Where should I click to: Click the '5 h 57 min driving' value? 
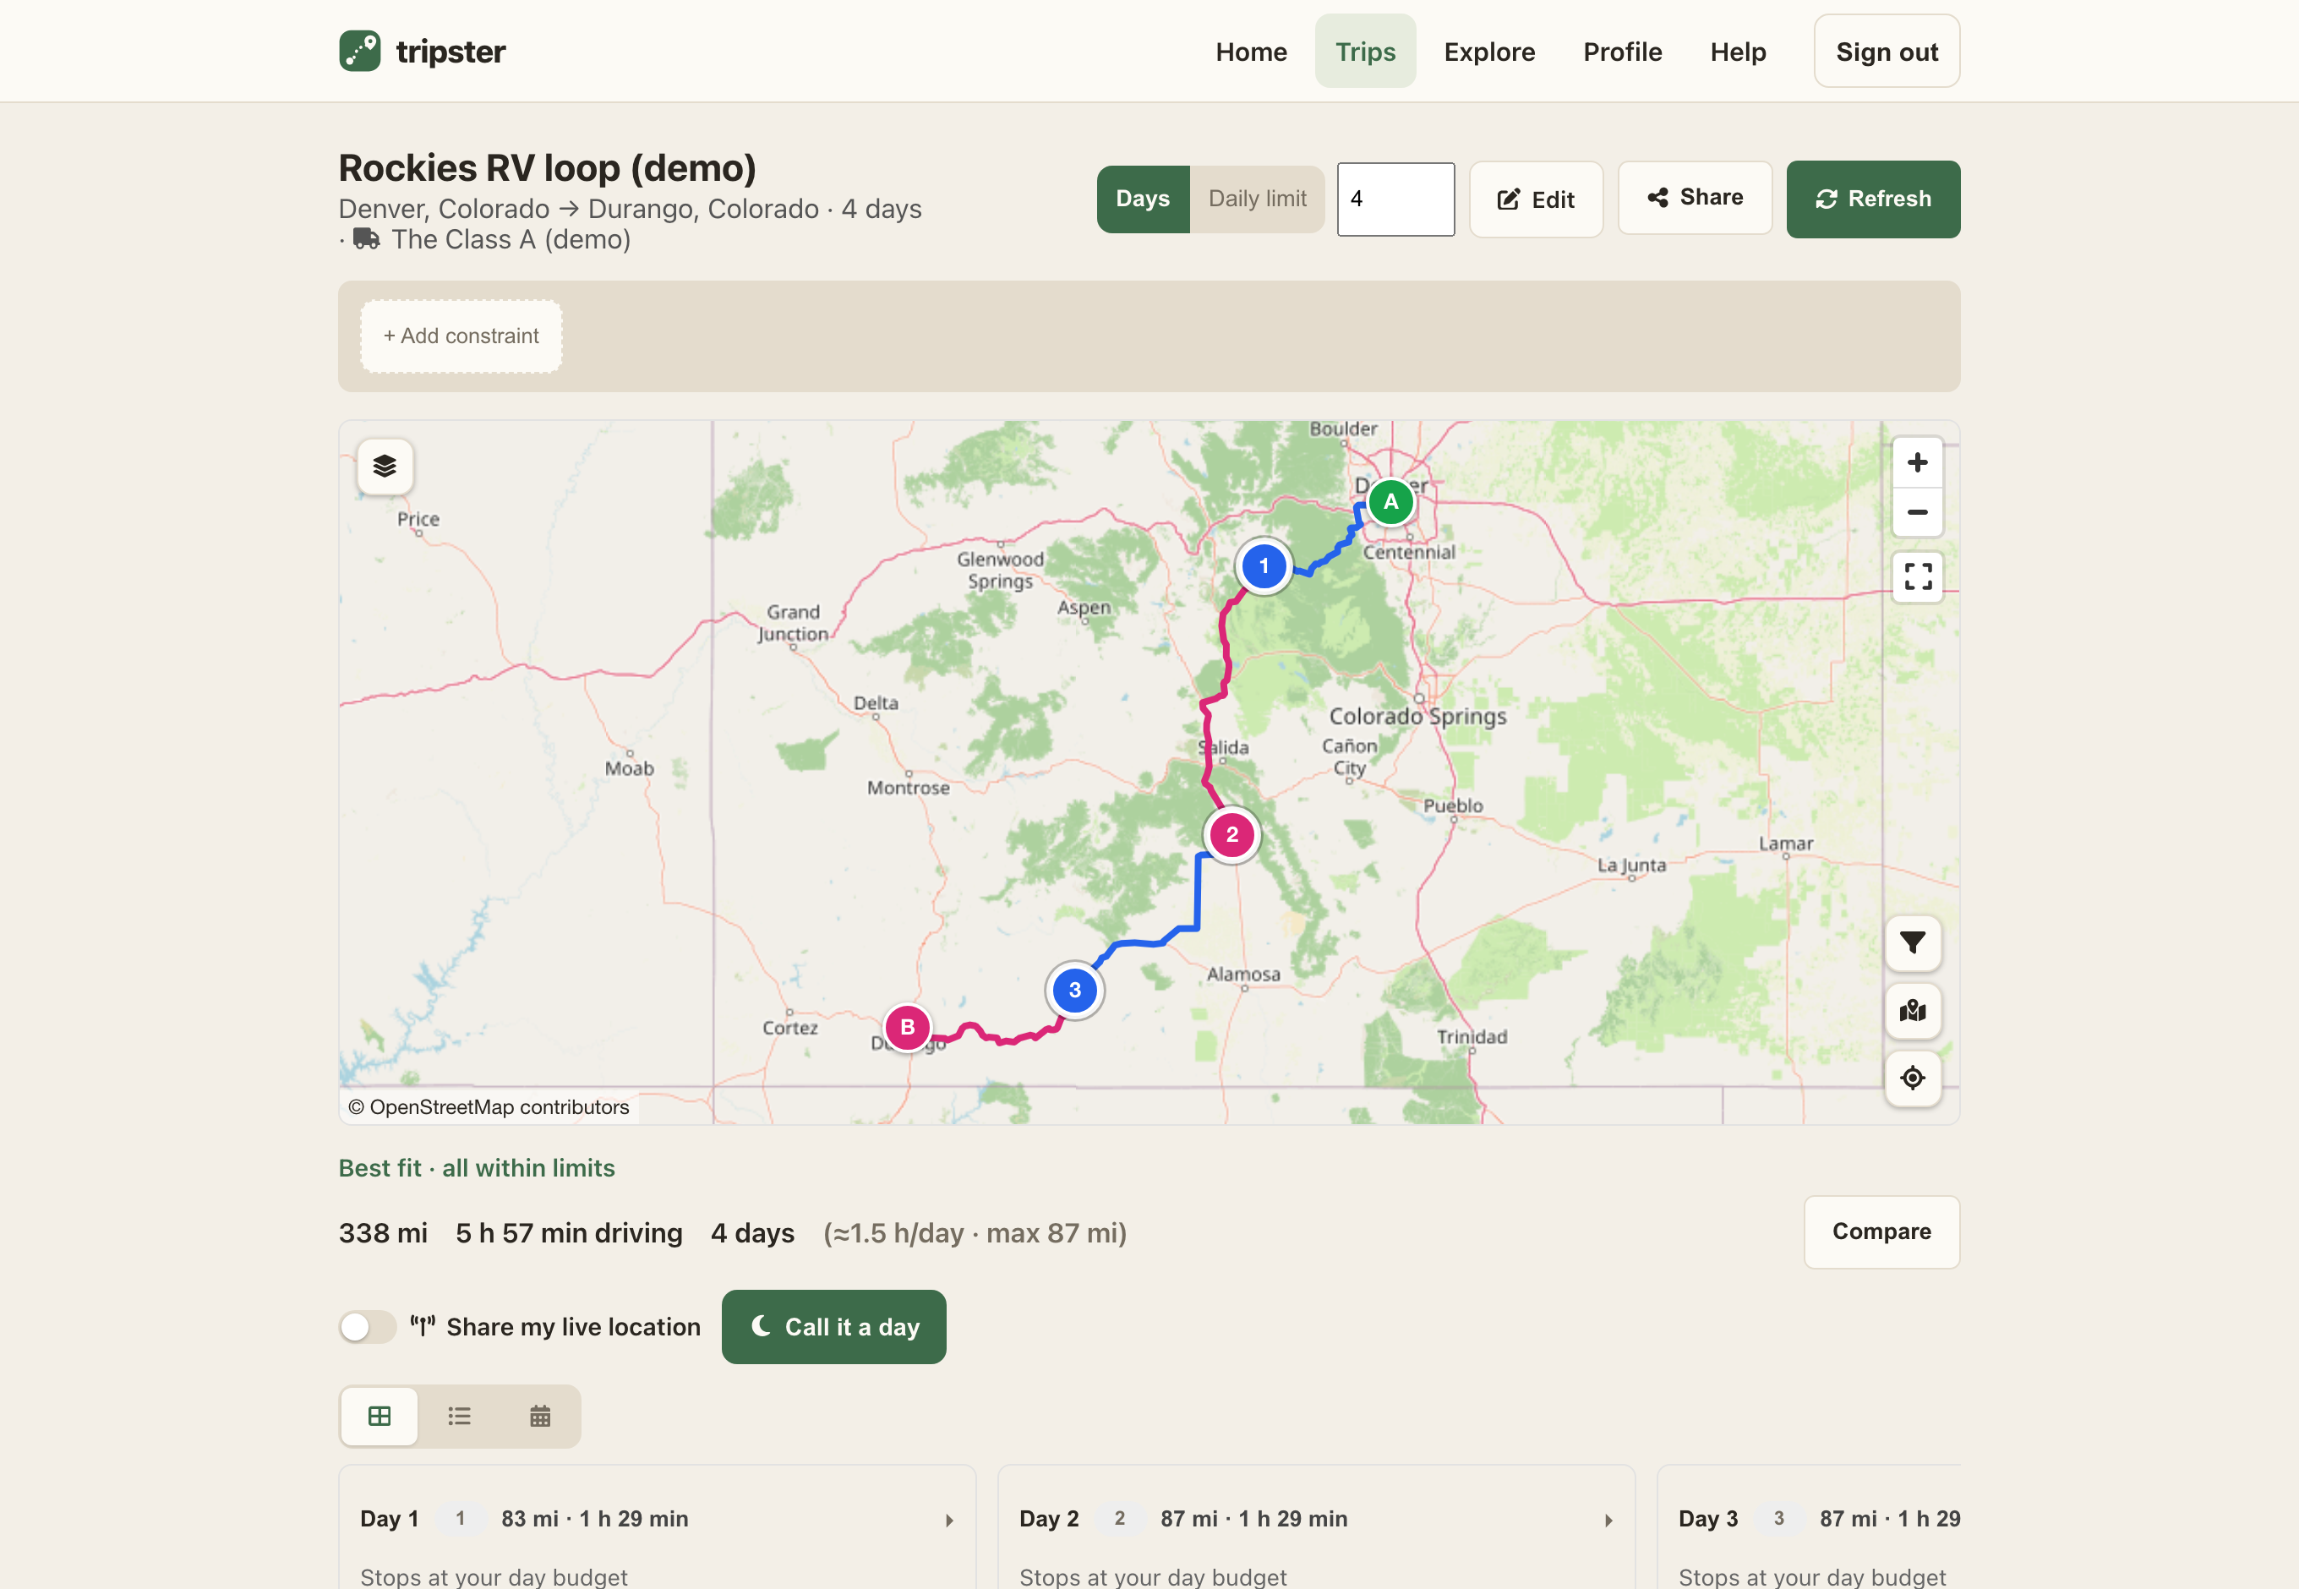tap(570, 1233)
